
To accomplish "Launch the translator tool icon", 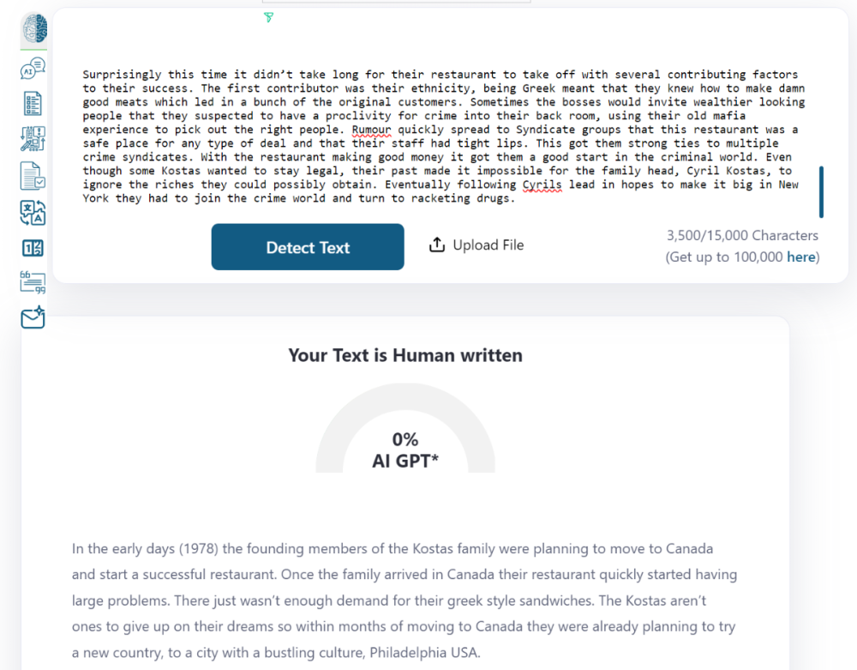I will [33, 213].
